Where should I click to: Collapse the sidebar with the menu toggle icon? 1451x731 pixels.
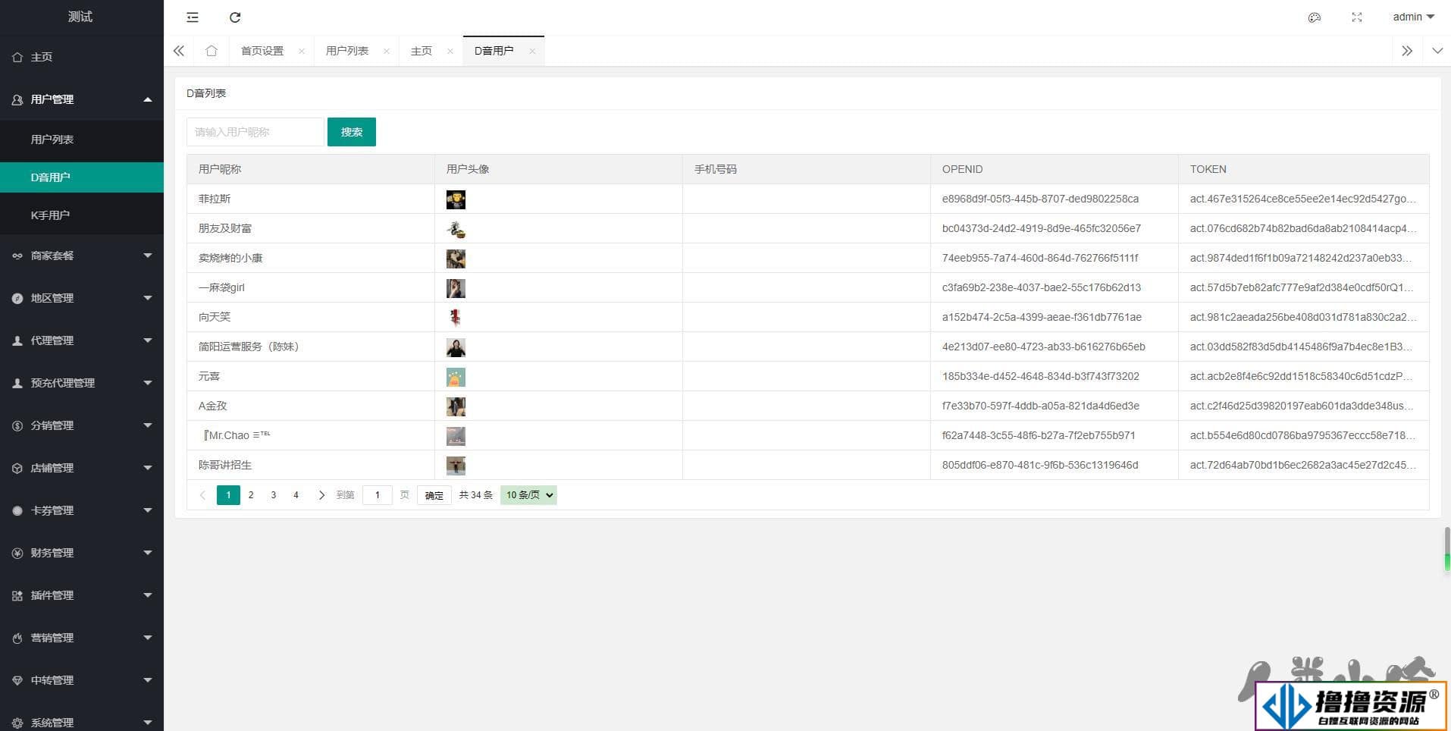tap(193, 17)
